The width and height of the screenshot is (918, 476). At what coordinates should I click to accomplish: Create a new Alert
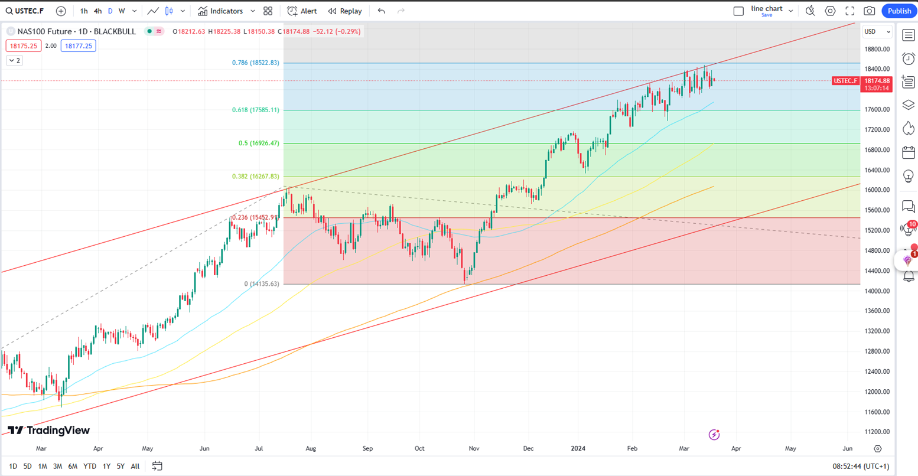click(302, 11)
